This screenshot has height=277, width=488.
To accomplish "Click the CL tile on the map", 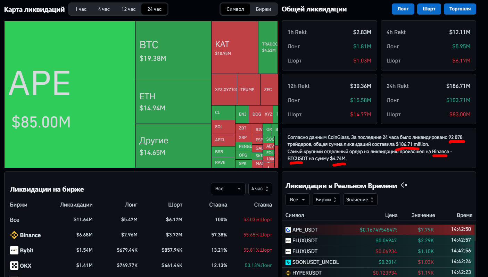I will (223, 112).
